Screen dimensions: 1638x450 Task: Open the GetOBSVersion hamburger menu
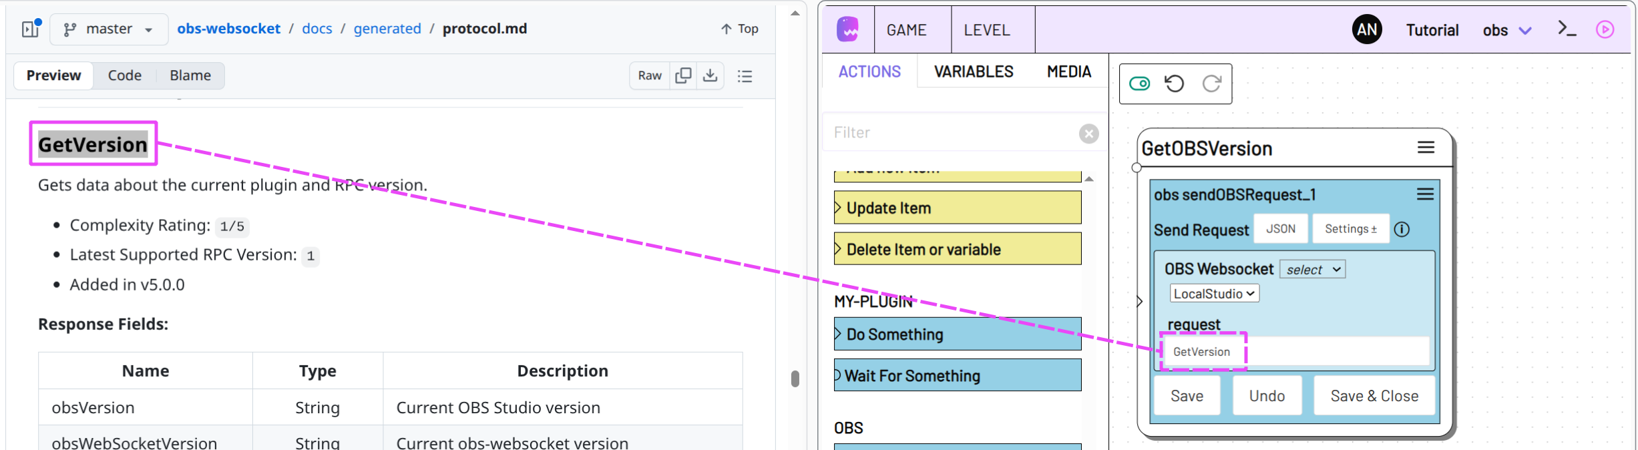tap(1426, 148)
